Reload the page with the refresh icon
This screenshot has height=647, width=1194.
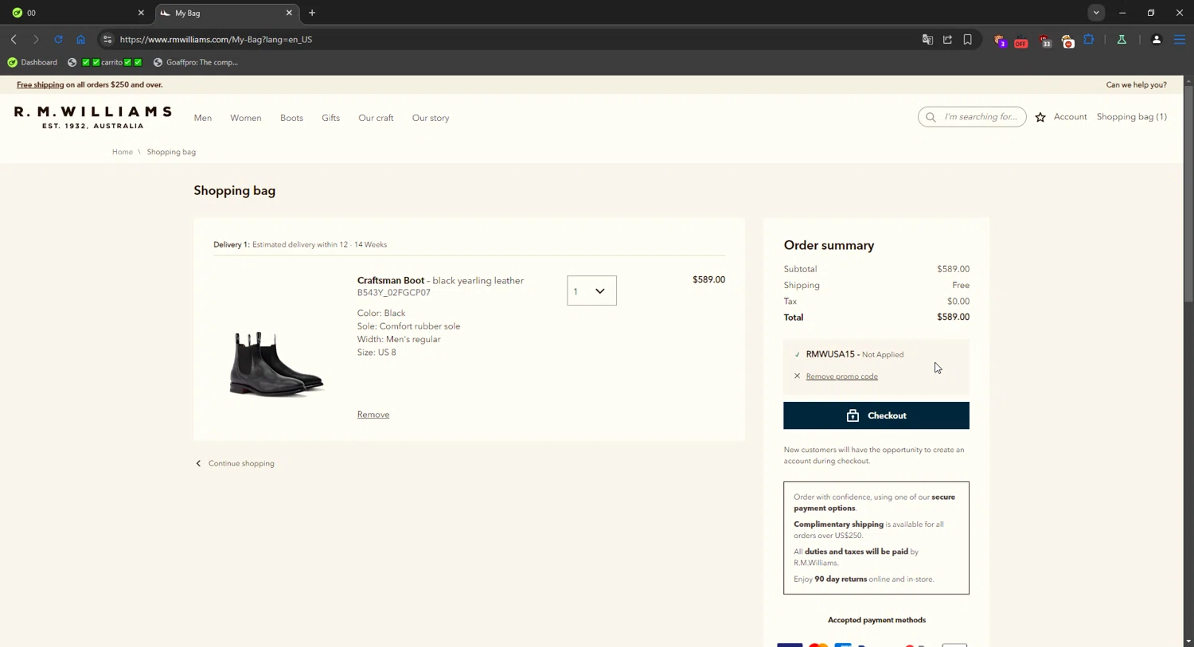58,39
